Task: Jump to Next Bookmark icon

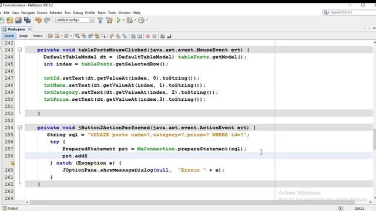Action: coord(118,36)
